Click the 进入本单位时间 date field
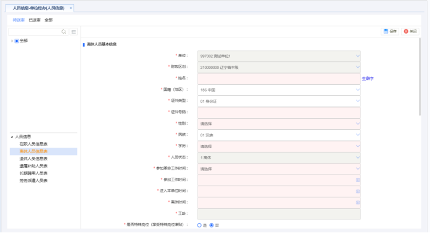430x233 pixels. point(279,191)
